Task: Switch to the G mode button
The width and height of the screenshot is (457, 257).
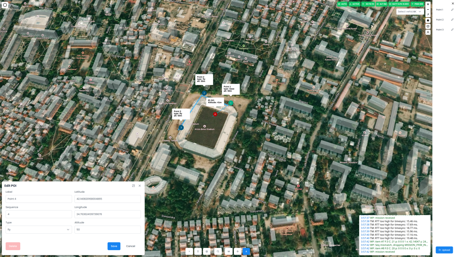Action: (238, 251)
